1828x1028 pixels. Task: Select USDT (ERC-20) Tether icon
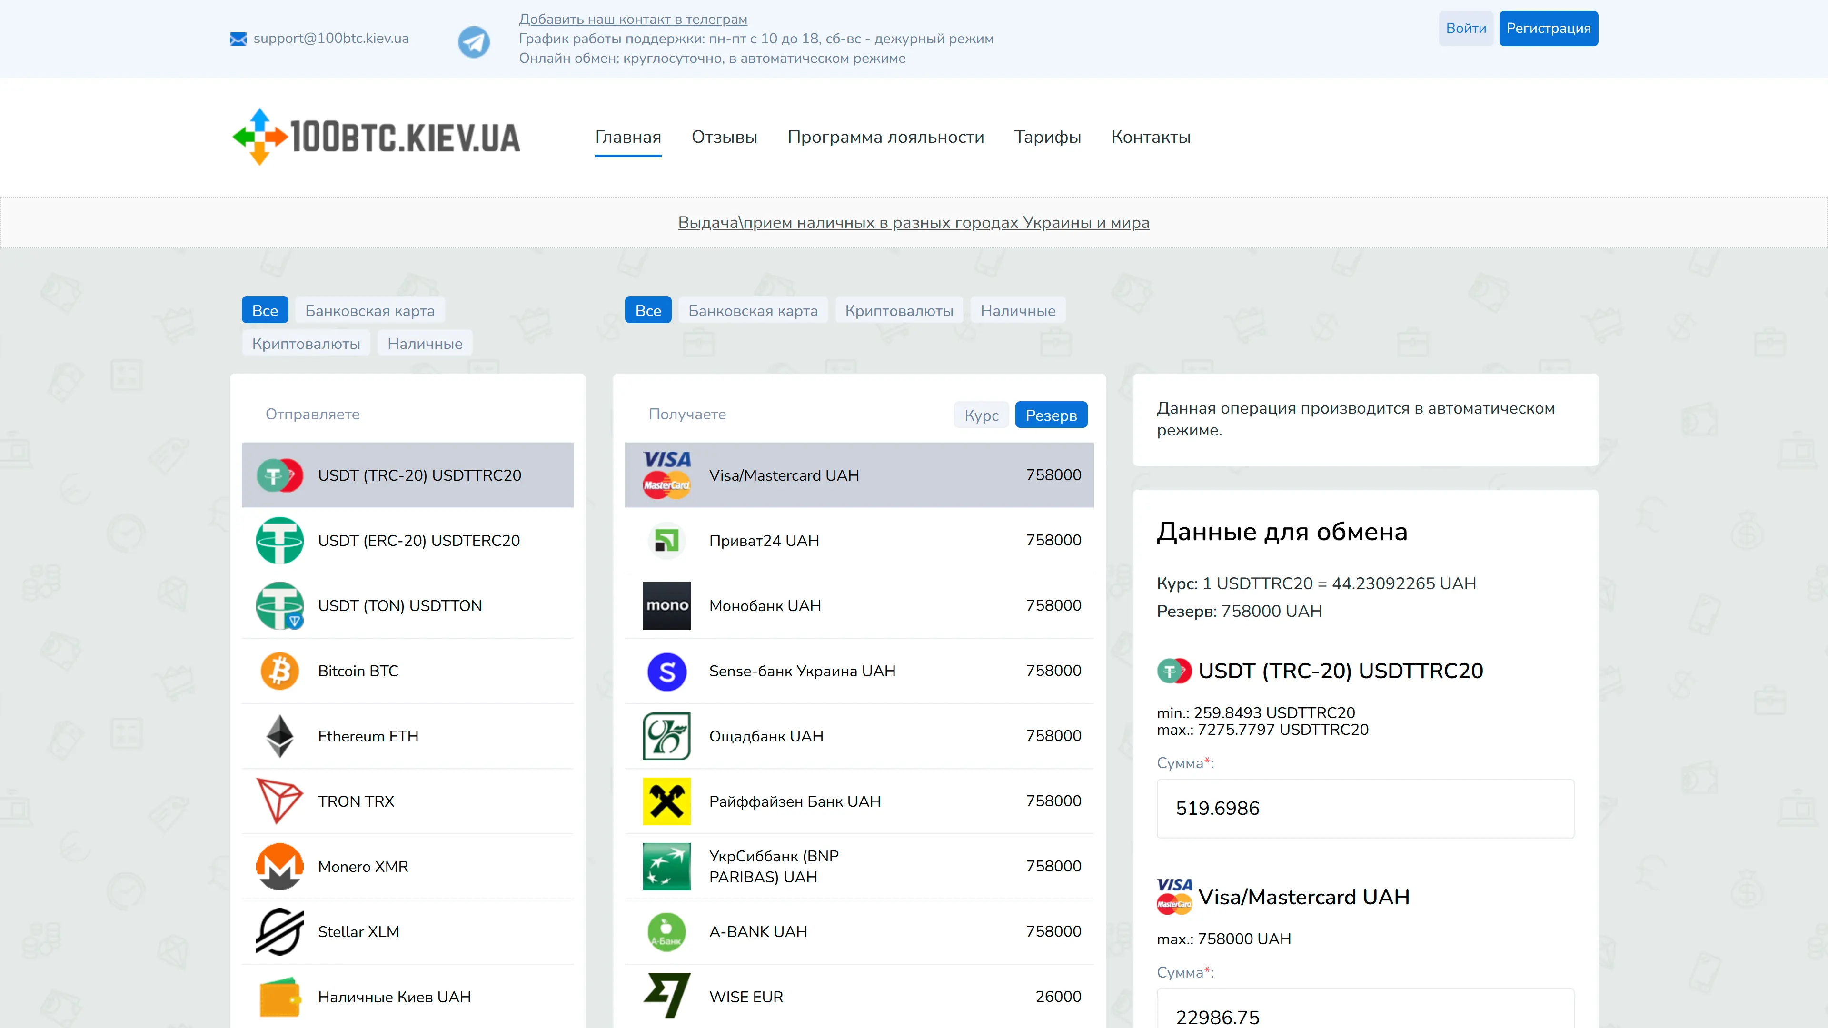pos(279,541)
